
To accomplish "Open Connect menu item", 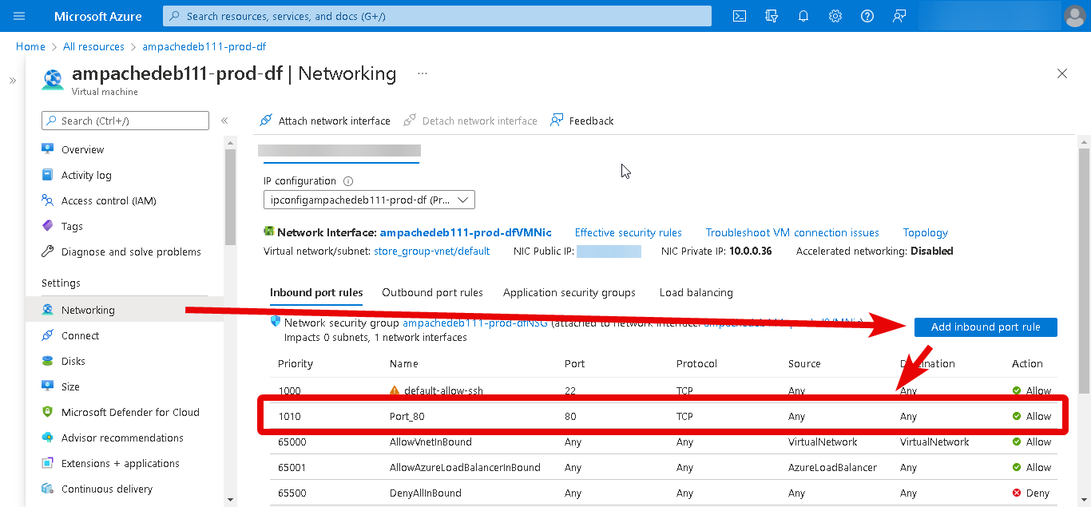I will point(80,335).
